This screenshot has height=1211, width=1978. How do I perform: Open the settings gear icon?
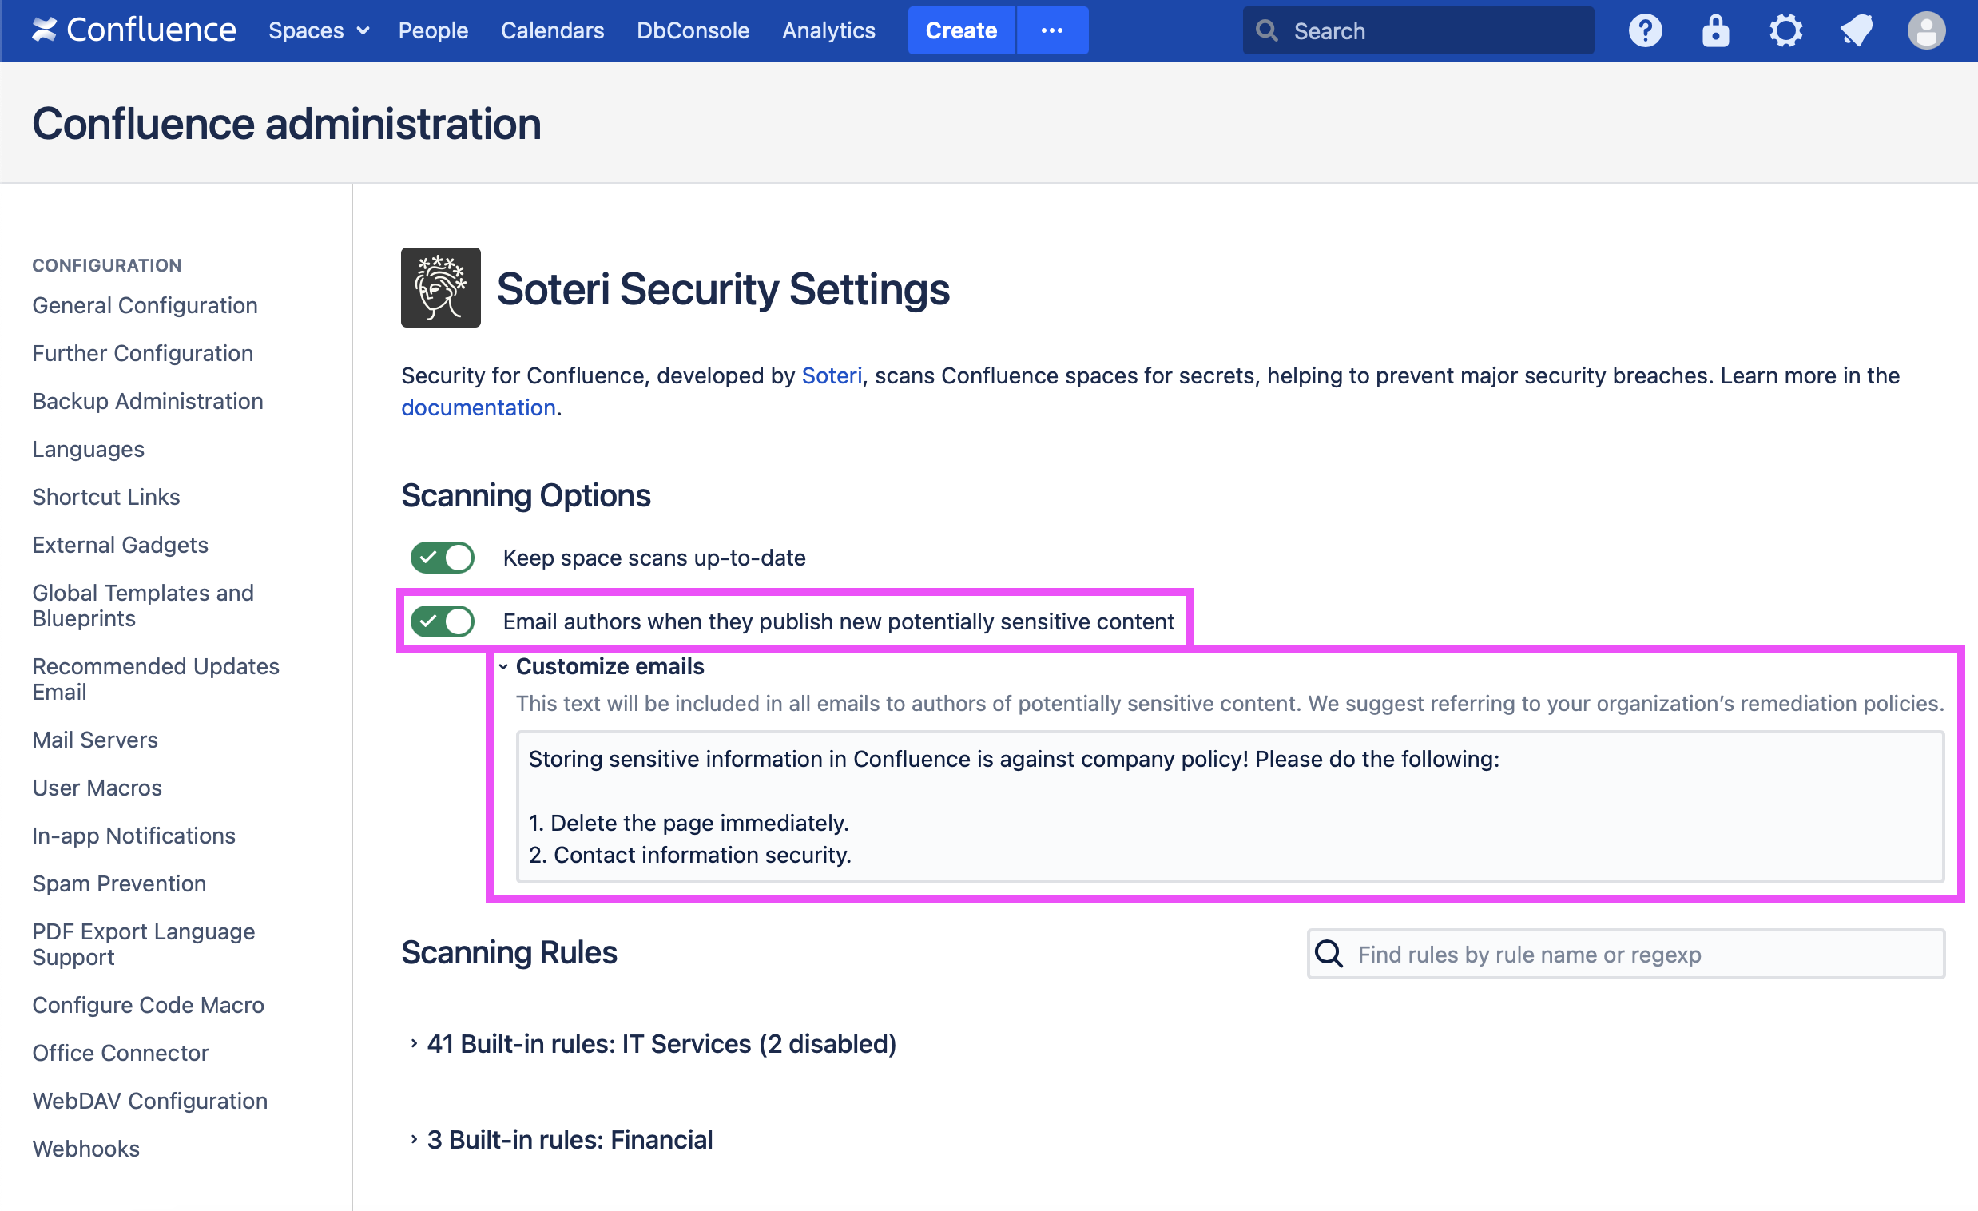(x=1785, y=30)
